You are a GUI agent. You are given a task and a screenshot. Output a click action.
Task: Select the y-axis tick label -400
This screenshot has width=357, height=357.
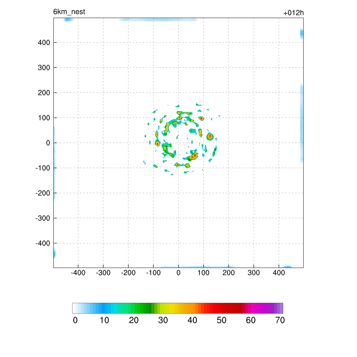click(x=43, y=243)
